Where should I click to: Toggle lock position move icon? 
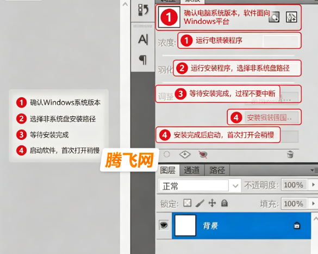[x=212, y=203]
